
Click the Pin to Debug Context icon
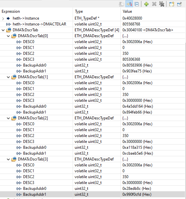click(x=179, y=4)
